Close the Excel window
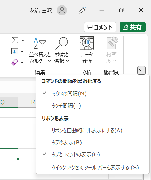The width and height of the screenshot is (151, 180). click(x=141, y=10)
